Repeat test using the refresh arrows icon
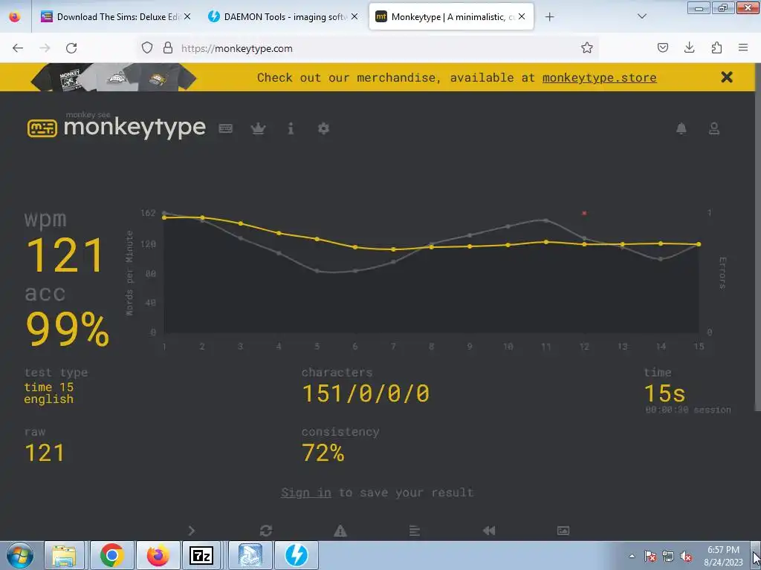This screenshot has height=570, width=761. 266,531
